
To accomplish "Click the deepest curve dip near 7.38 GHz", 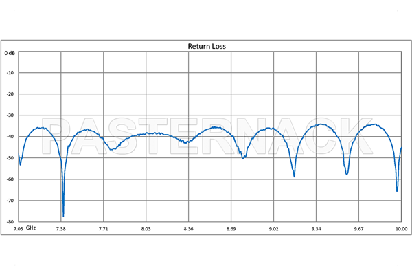I will [x=63, y=214].
